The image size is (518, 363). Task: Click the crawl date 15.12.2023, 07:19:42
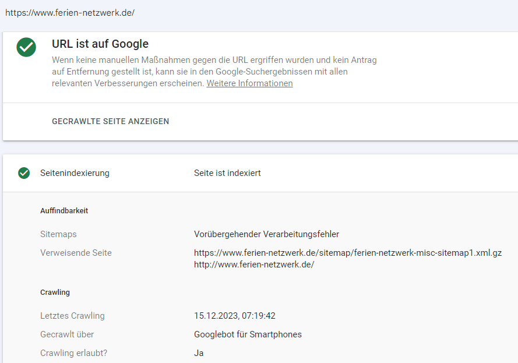(235, 316)
